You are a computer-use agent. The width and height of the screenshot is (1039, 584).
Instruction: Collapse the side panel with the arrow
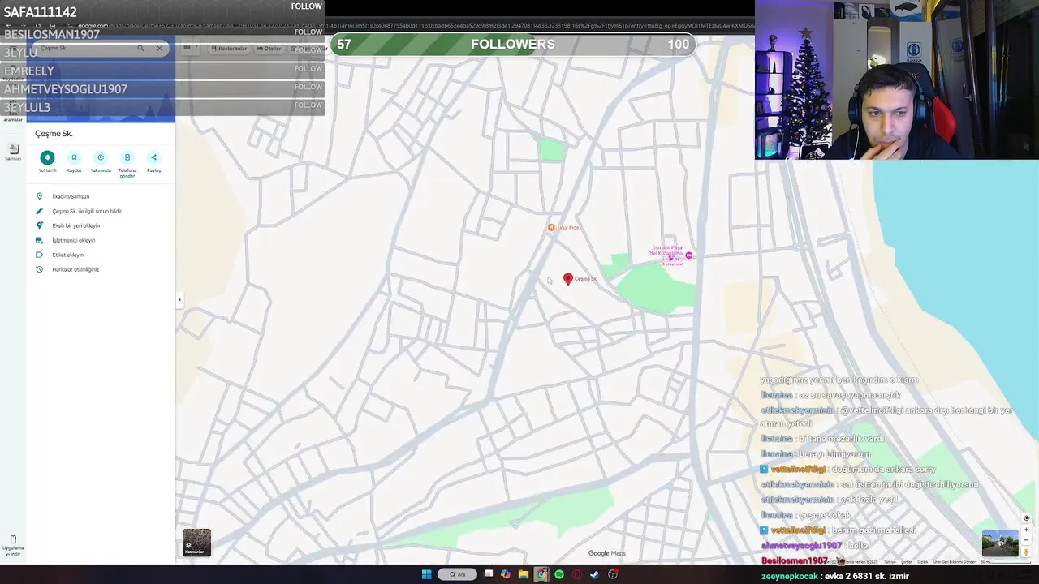(x=179, y=300)
